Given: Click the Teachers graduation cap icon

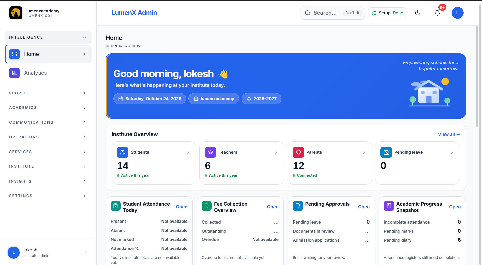Looking at the screenshot, I should pos(210,152).
